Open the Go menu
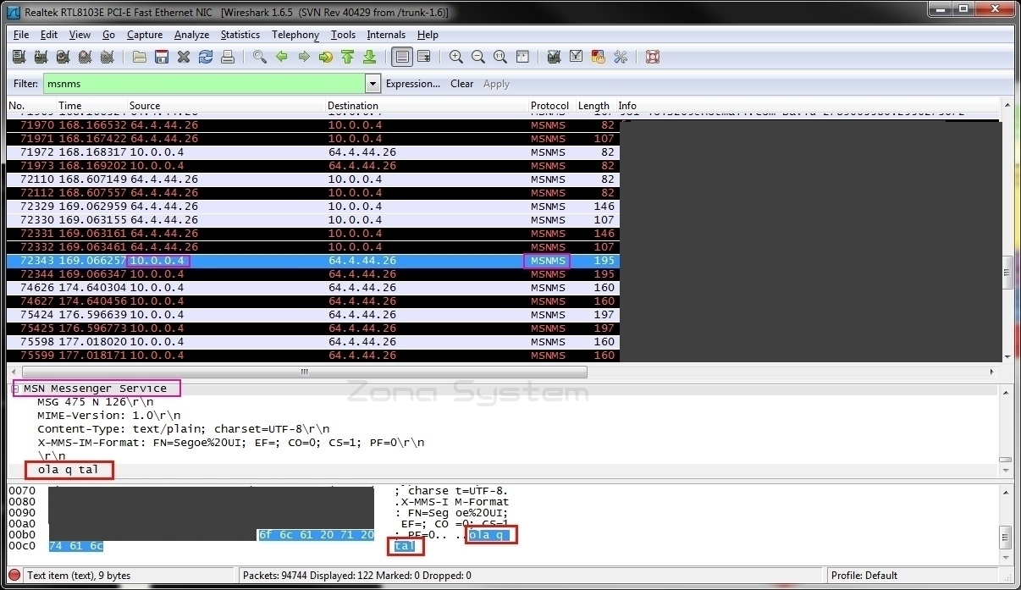The width and height of the screenshot is (1021, 590). tap(109, 35)
